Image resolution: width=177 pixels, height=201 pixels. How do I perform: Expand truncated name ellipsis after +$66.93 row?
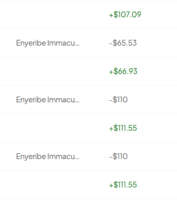point(77,102)
